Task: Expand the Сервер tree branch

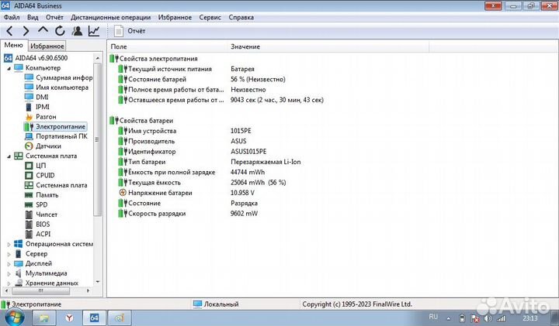Action: (9, 254)
